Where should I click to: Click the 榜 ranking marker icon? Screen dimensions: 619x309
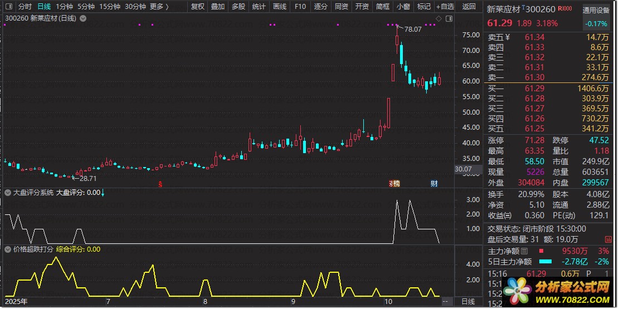click(x=395, y=184)
